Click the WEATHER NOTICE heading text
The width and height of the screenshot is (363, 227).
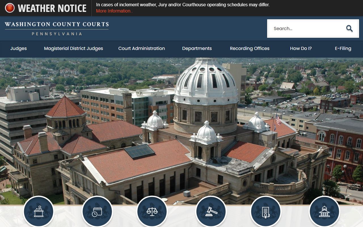[x=52, y=8]
